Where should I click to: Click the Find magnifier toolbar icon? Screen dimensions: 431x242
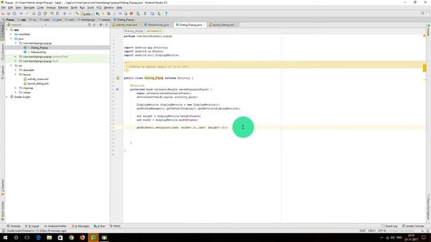(52, 13)
